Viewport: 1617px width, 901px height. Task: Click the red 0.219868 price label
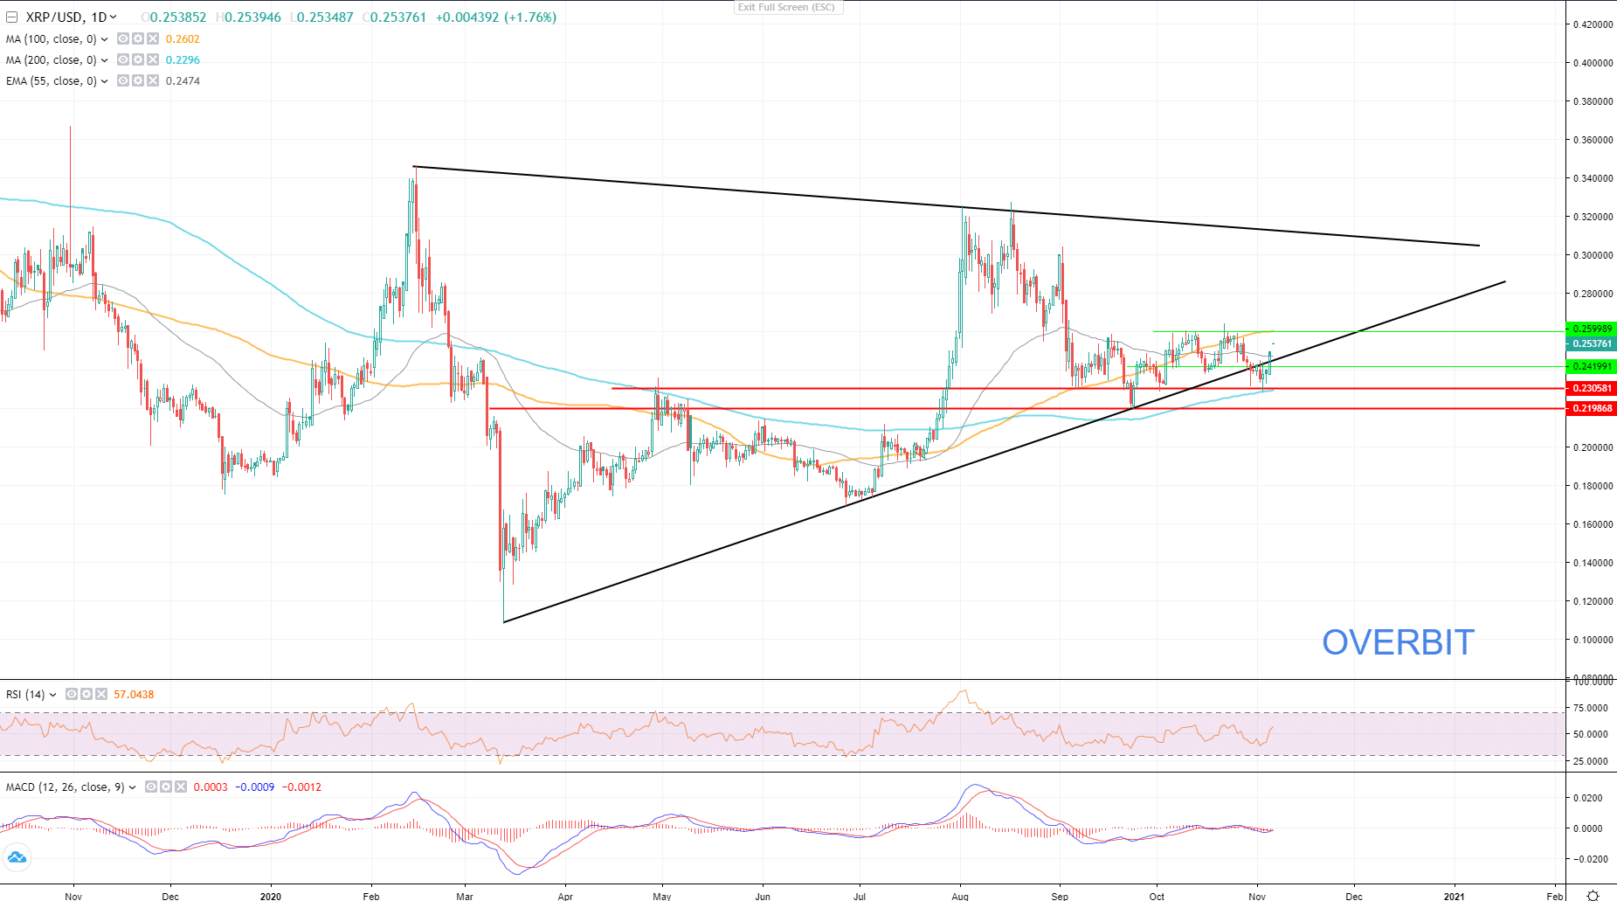coord(1592,408)
